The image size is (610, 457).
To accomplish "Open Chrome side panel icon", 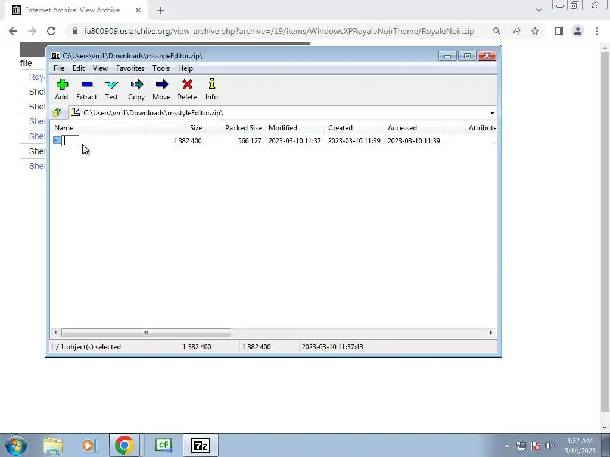I will [559, 31].
